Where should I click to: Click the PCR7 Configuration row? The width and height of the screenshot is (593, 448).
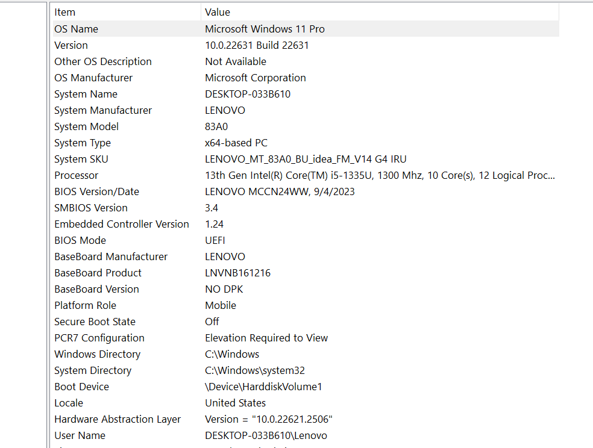99,338
